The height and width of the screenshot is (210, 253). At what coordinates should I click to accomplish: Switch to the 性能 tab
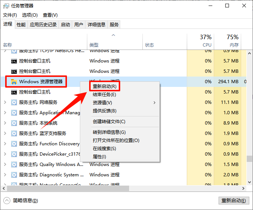pyautogui.click(x=21, y=25)
